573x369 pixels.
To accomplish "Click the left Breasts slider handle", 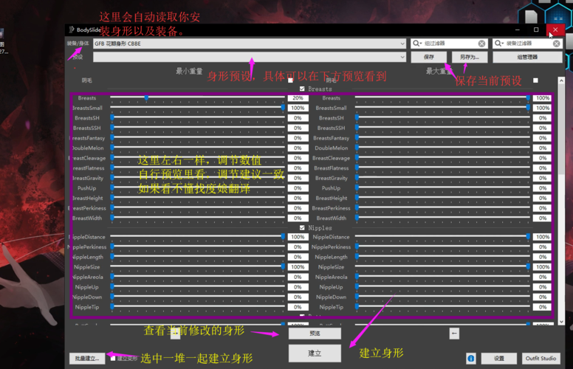I will [x=146, y=97].
